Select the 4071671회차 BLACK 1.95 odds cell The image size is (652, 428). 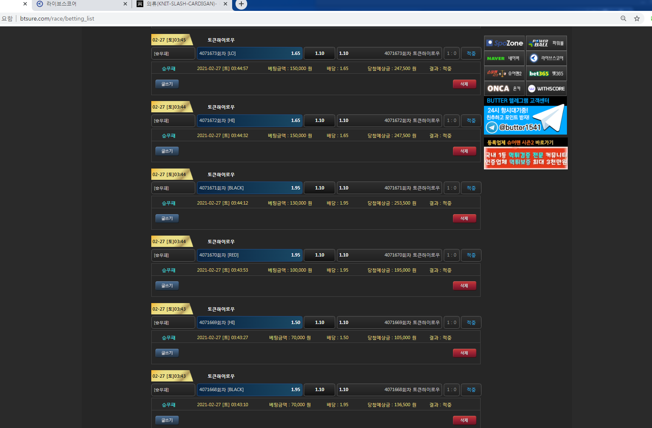pos(249,188)
